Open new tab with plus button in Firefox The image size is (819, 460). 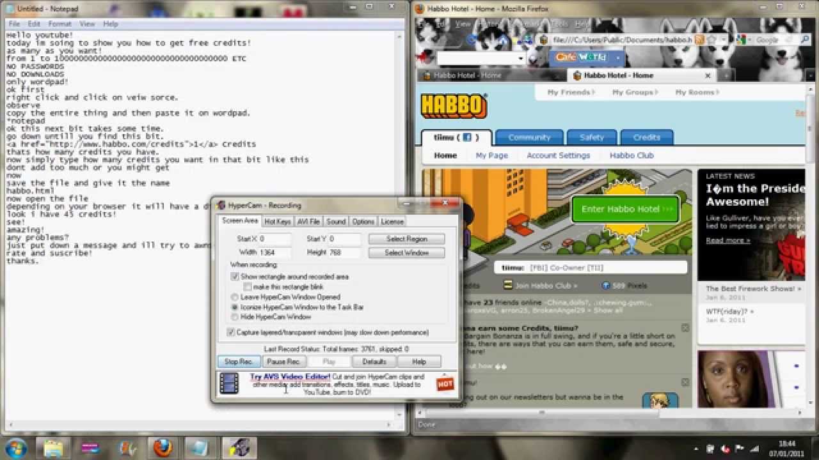[x=725, y=75]
